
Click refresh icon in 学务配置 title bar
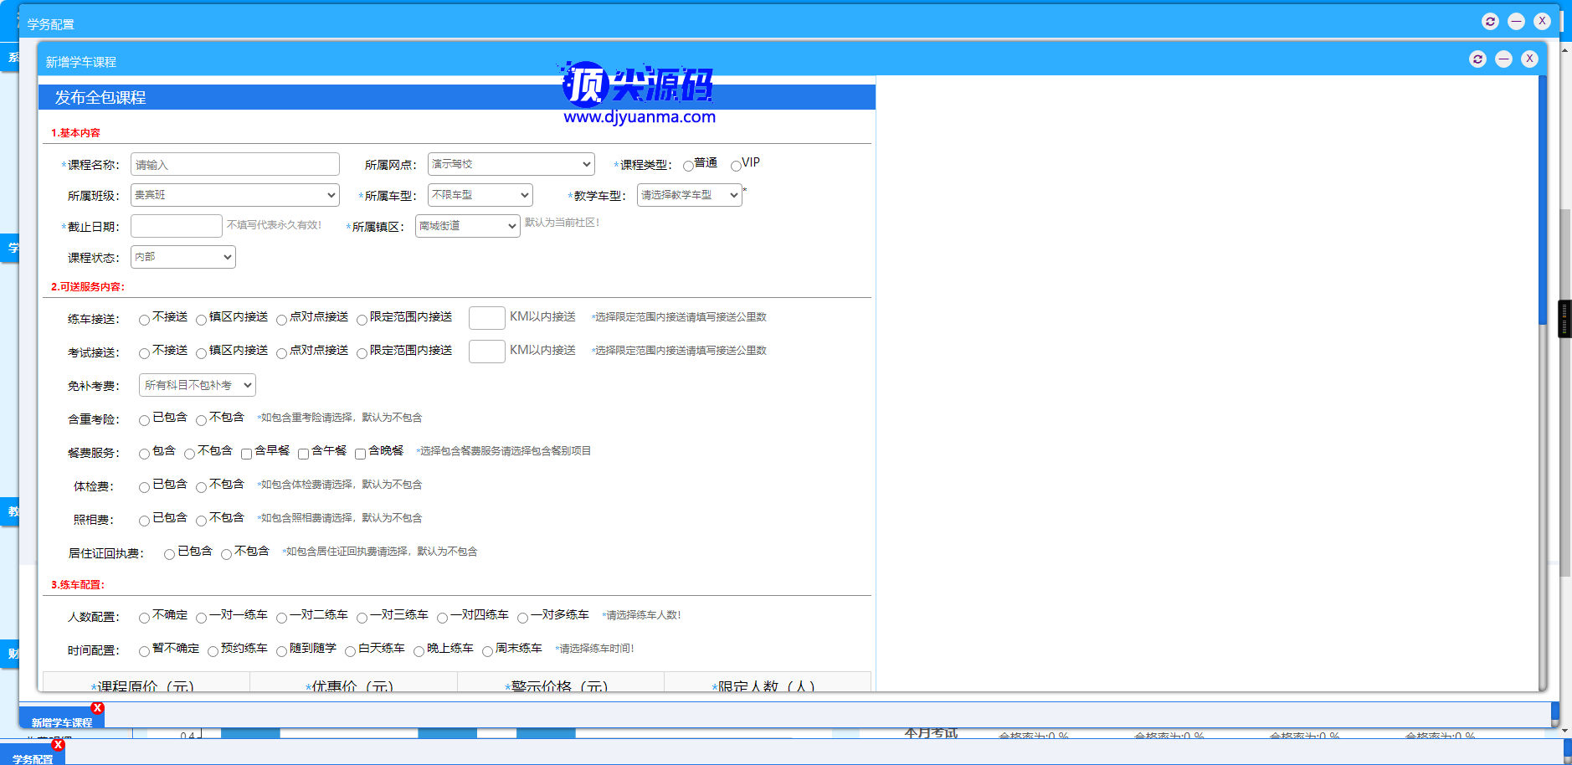[x=1490, y=22]
